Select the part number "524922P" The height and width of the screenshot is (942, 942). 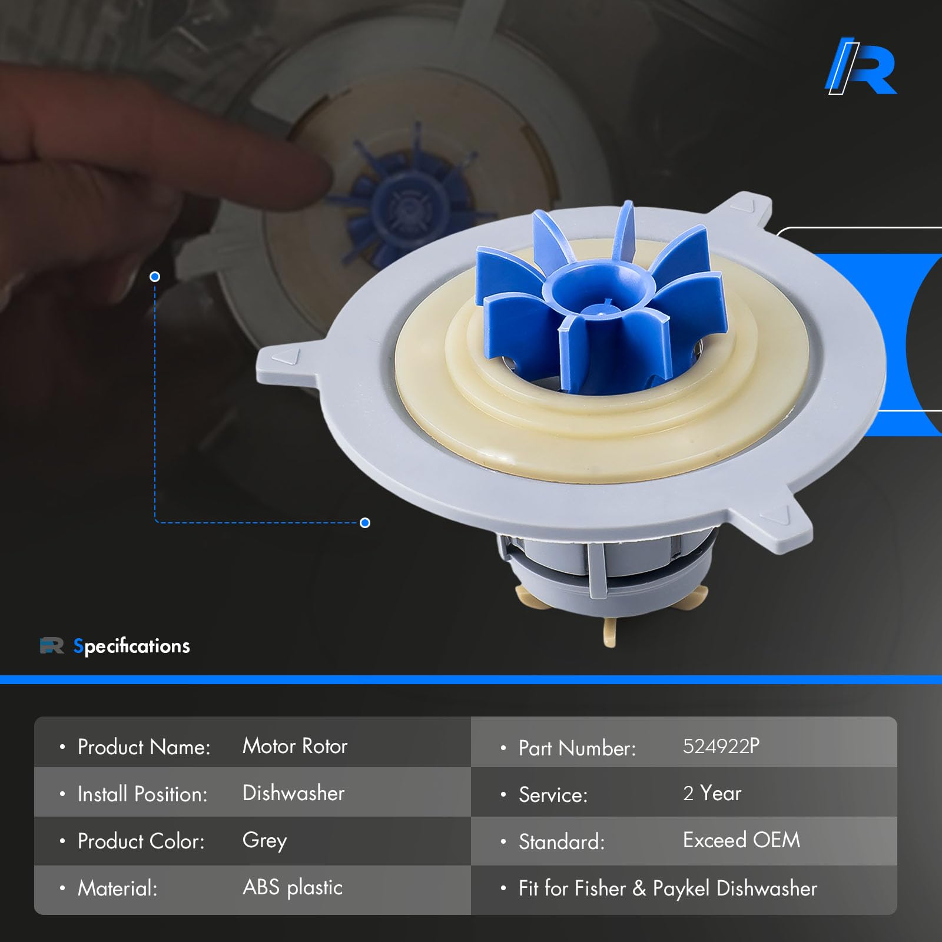click(x=721, y=746)
